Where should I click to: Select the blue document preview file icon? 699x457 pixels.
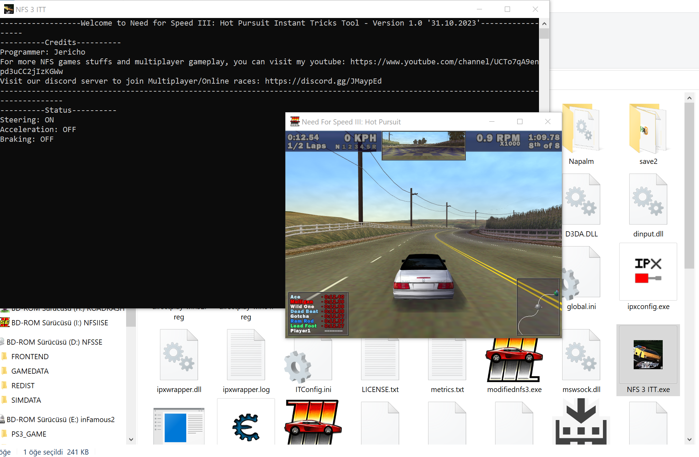(x=179, y=426)
